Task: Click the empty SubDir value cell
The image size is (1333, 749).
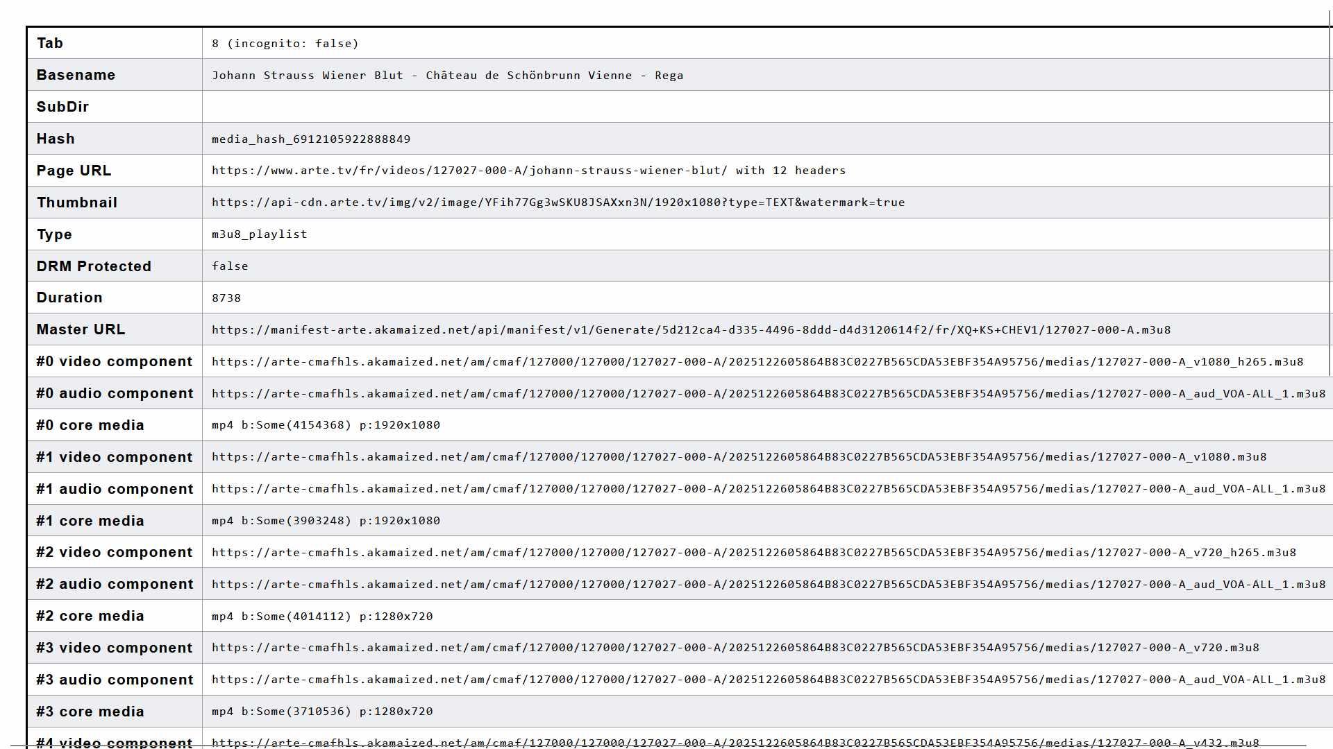Action: pos(764,107)
